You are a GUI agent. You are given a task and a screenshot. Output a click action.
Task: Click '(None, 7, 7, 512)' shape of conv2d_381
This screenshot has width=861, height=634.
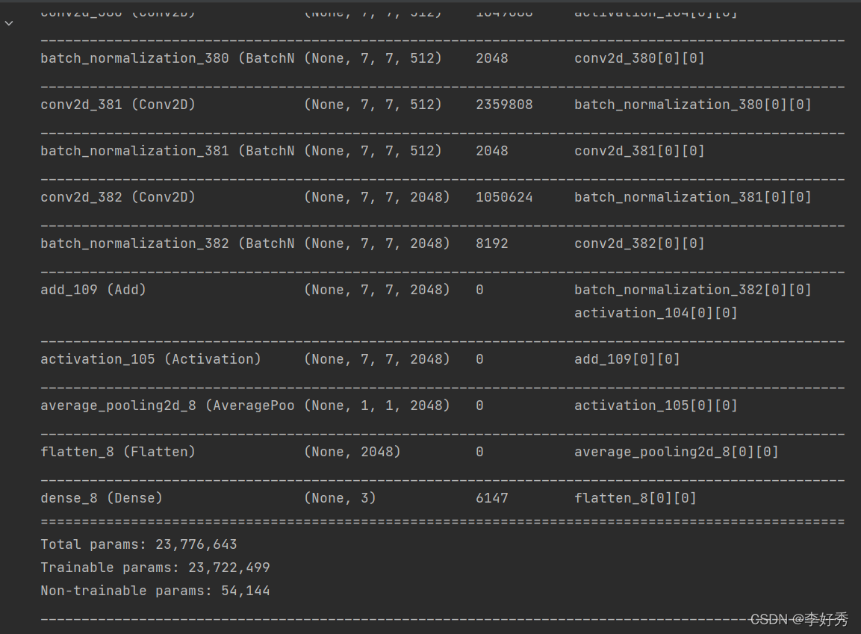click(373, 105)
